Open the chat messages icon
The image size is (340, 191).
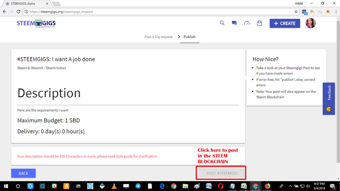[x=234, y=23]
